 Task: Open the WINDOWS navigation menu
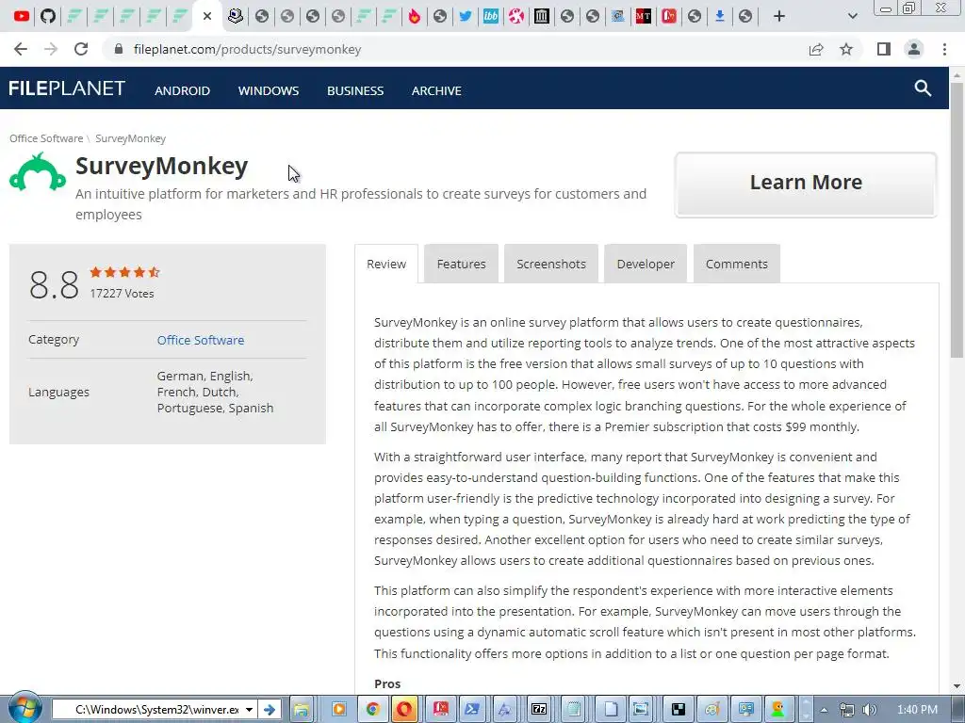coord(269,91)
